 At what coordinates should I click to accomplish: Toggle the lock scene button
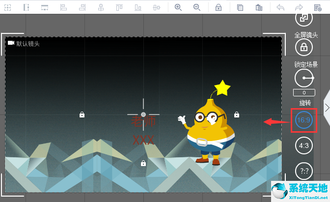pos(304,48)
